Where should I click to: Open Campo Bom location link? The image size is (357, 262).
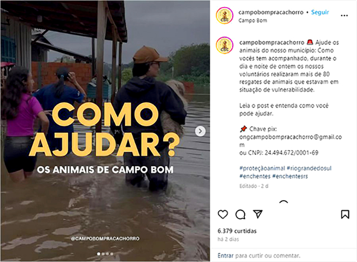click(x=253, y=20)
